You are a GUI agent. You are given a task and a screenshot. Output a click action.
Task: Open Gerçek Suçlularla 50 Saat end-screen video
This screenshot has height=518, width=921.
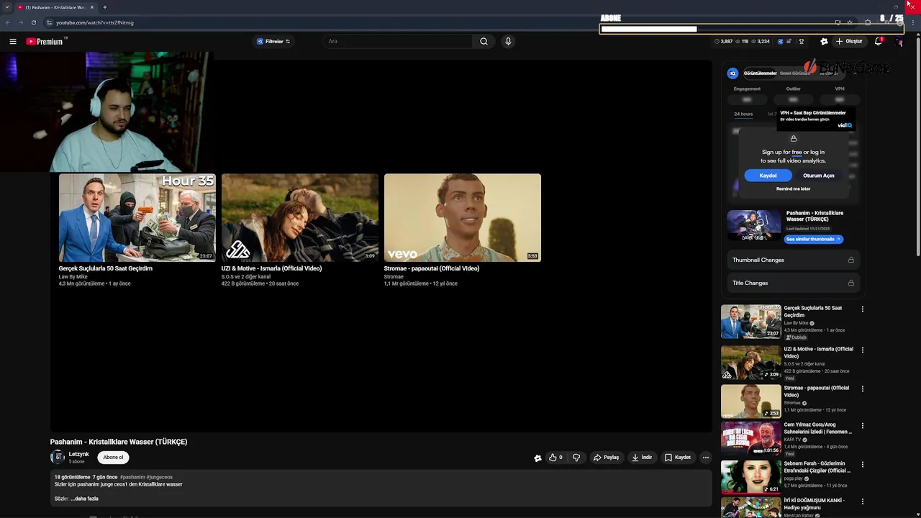pos(137,217)
